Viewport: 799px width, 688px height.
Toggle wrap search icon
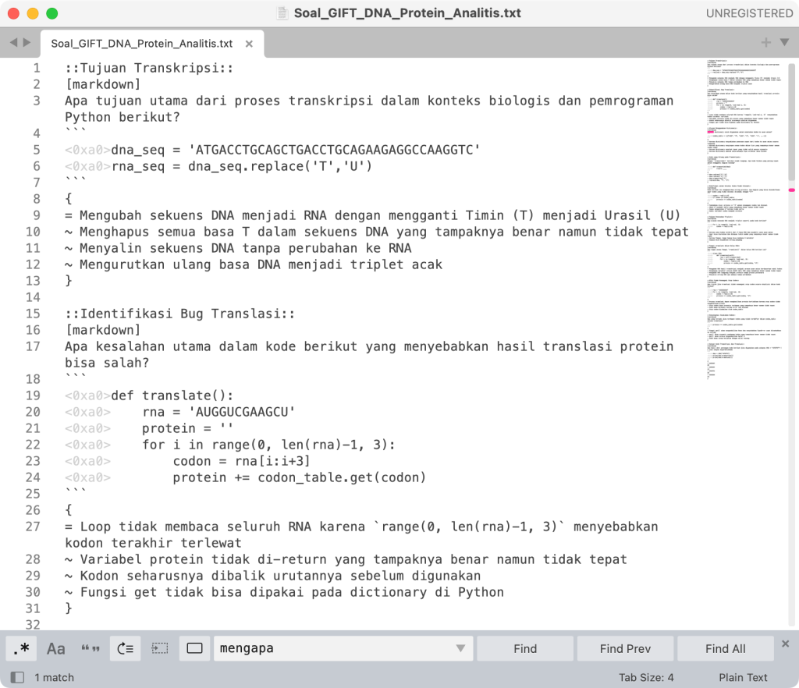126,648
